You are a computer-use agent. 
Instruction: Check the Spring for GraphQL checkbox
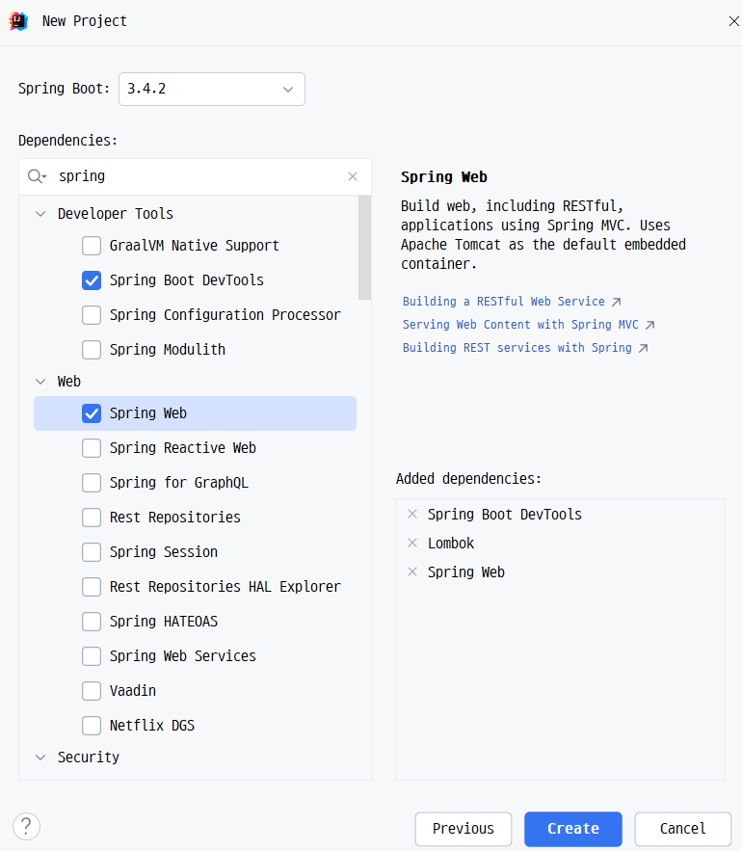point(92,483)
